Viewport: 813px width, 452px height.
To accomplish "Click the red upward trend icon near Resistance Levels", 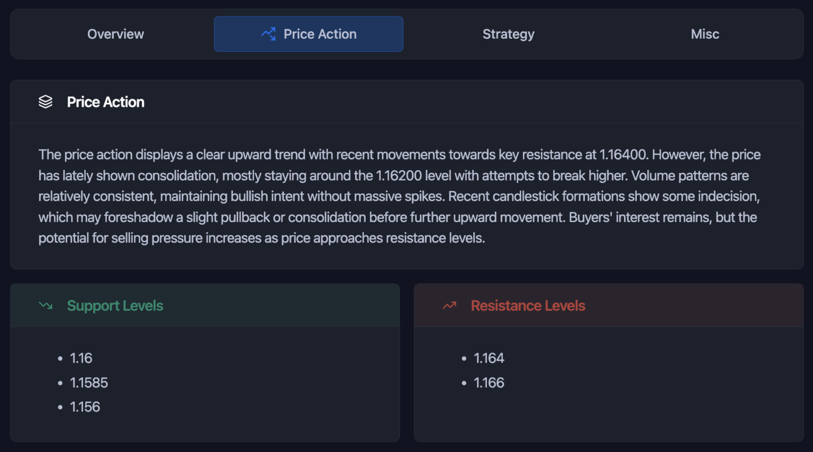I will click(448, 305).
